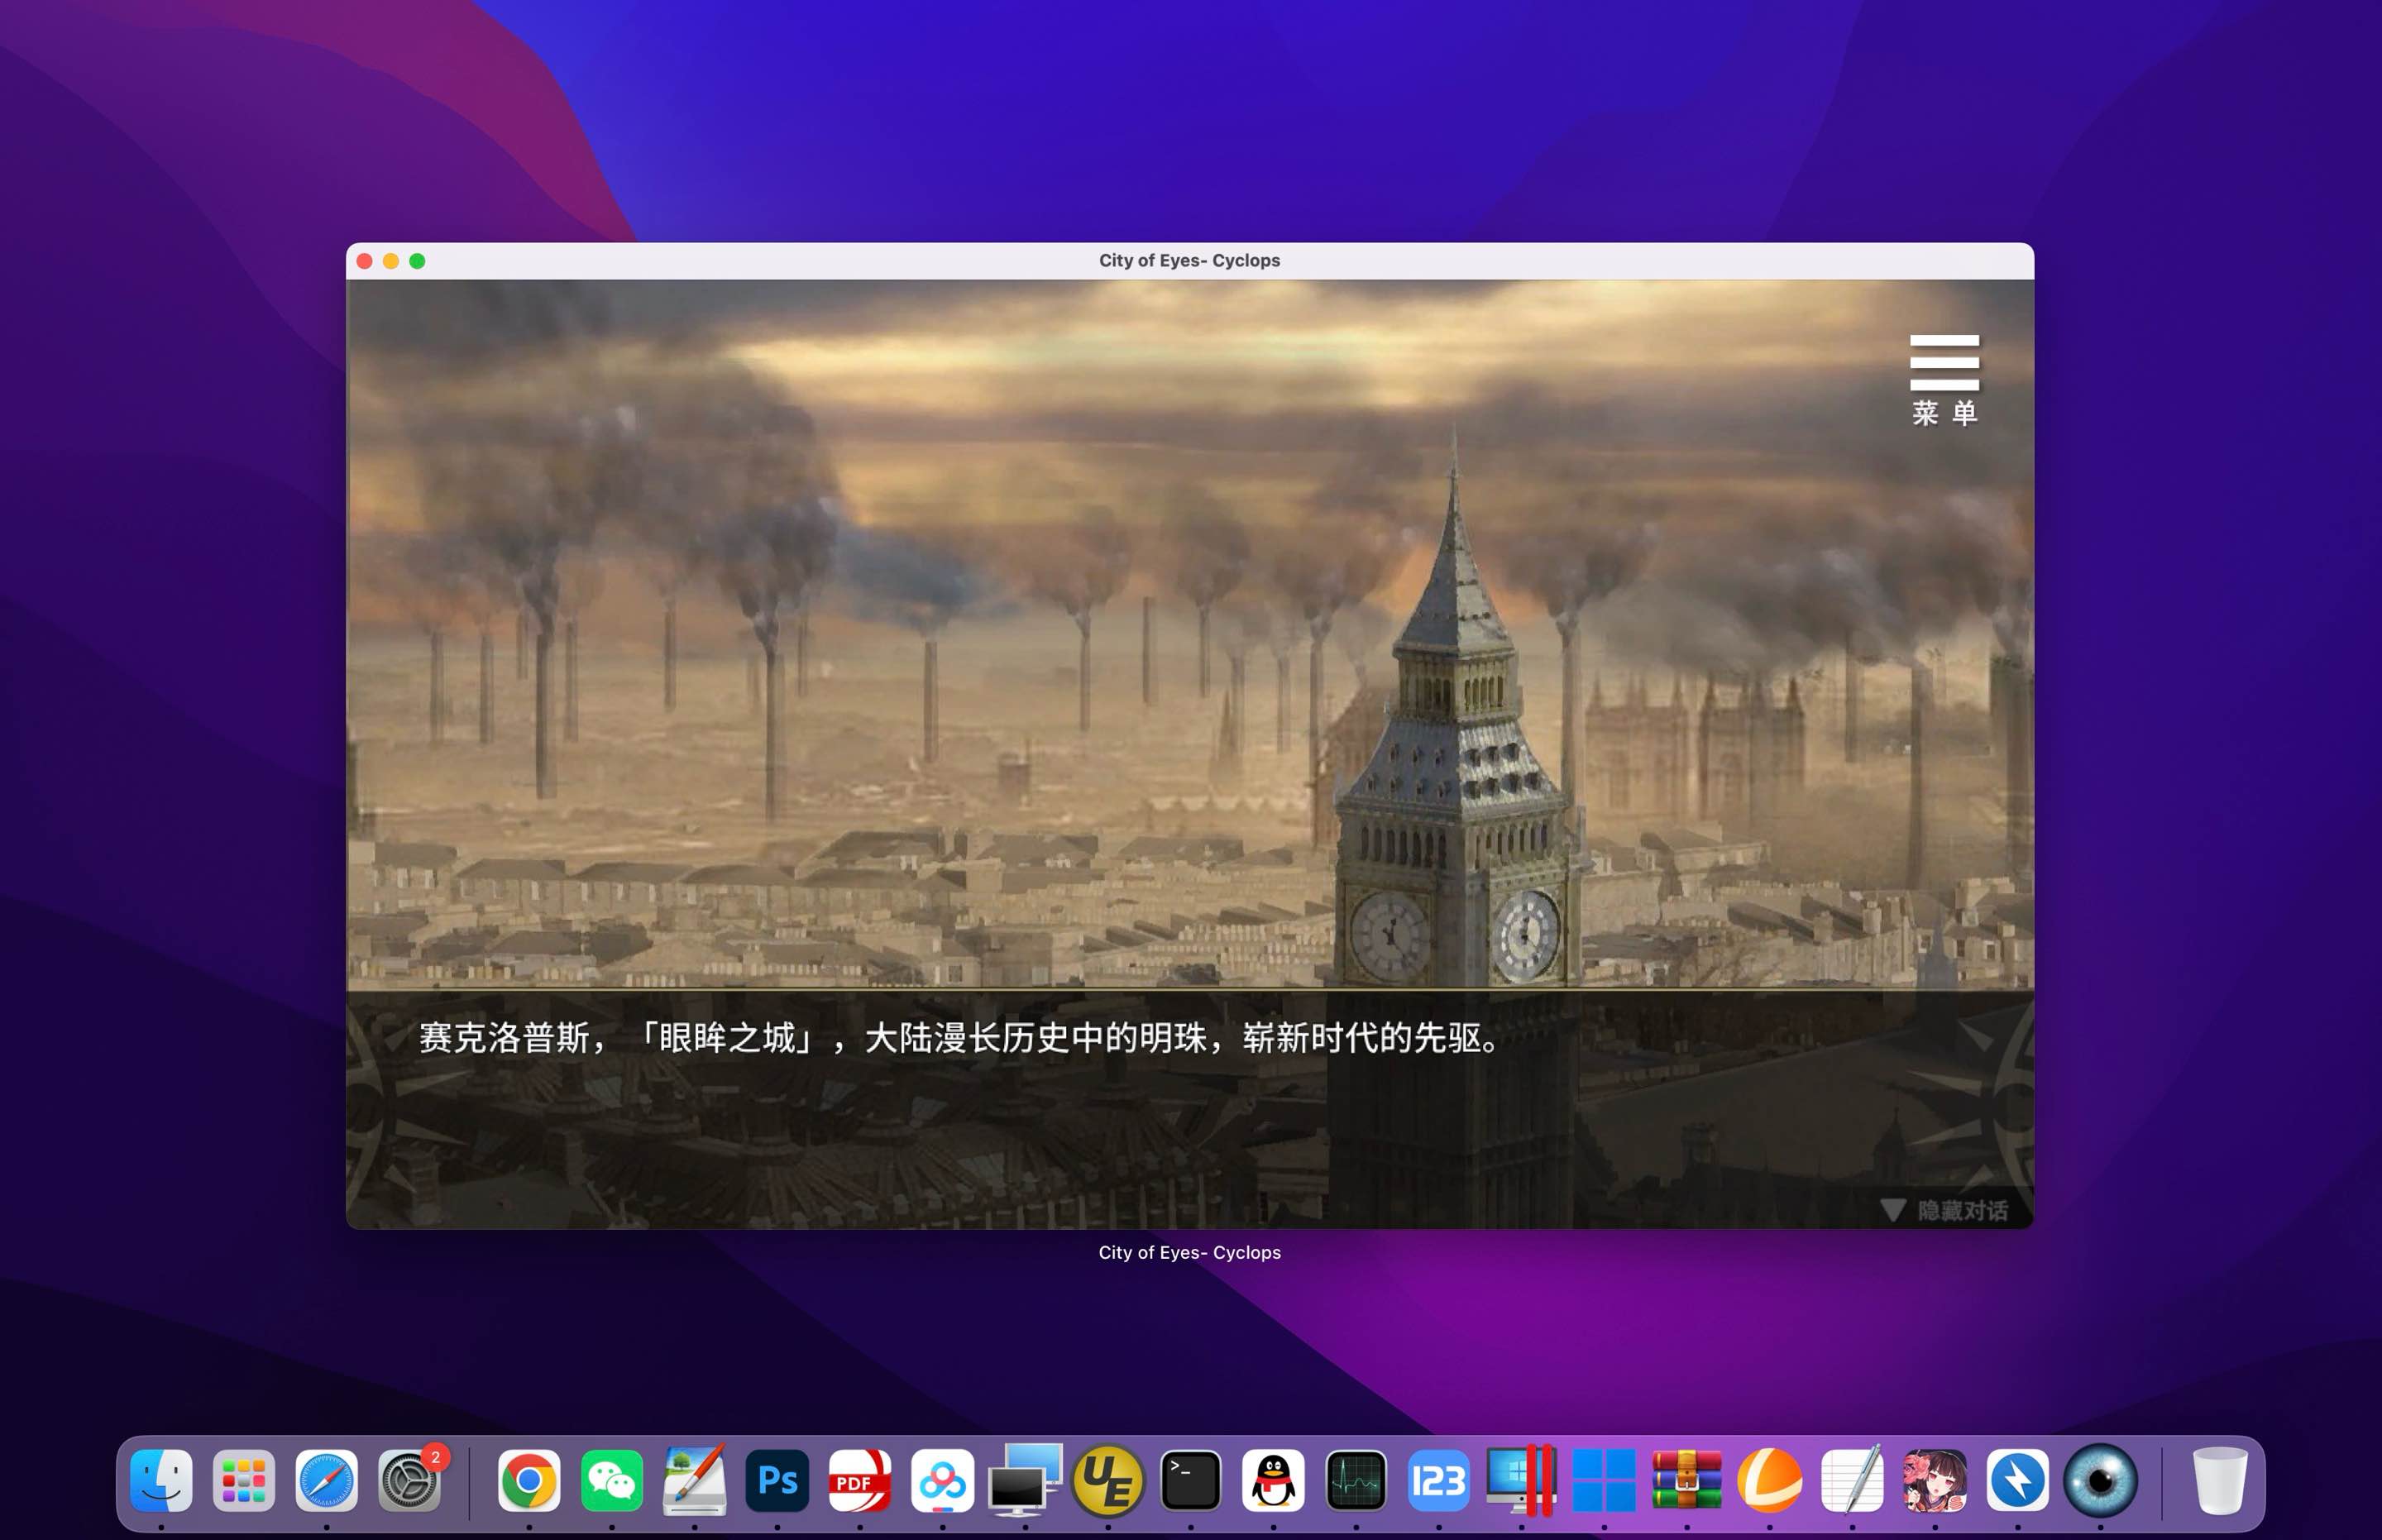Switch to the eye game icon in dock

(x=2100, y=1480)
